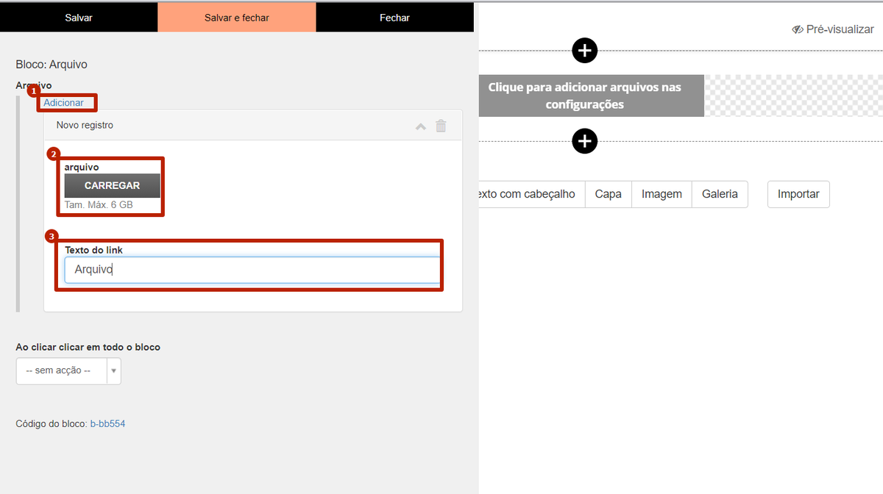Click the CARREGAR upload button
883x494 pixels.
112,186
